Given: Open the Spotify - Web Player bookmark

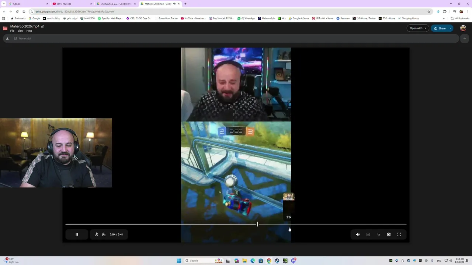Looking at the screenshot, I should coord(110,18).
